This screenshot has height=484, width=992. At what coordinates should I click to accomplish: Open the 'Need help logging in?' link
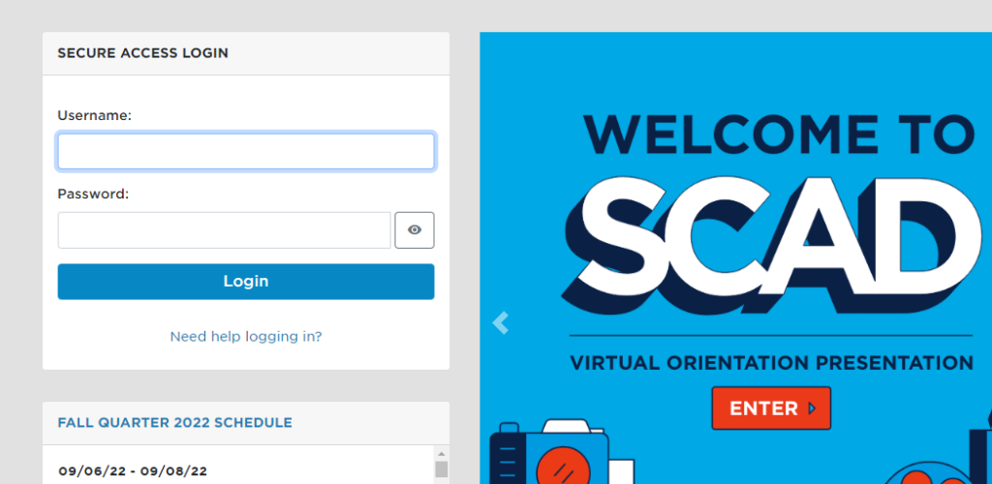click(246, 337)
